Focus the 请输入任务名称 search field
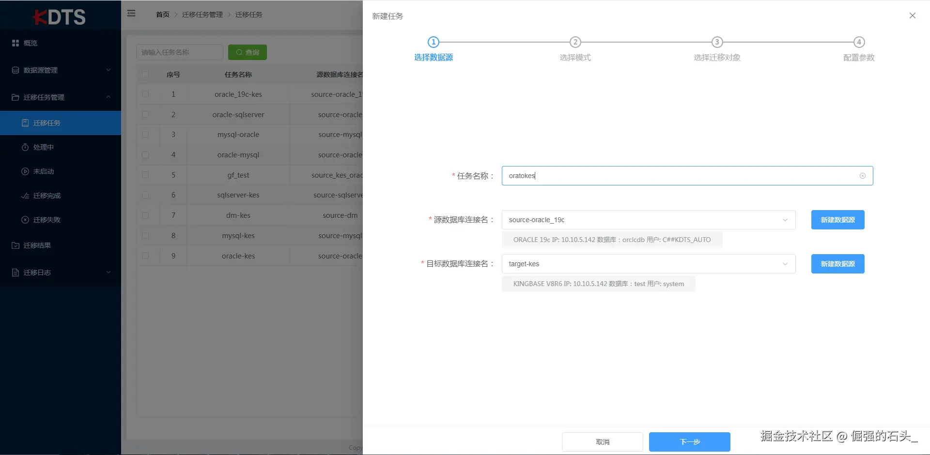Image resolution: width=930 pixels, height=455 pixels. (x=180, y=52)
